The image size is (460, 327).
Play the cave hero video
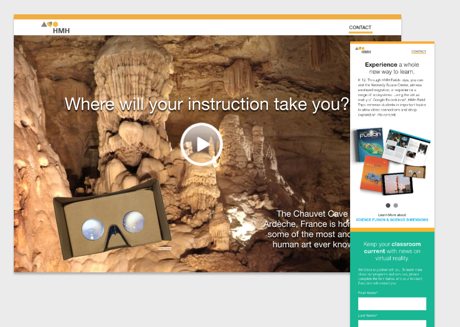201,144
